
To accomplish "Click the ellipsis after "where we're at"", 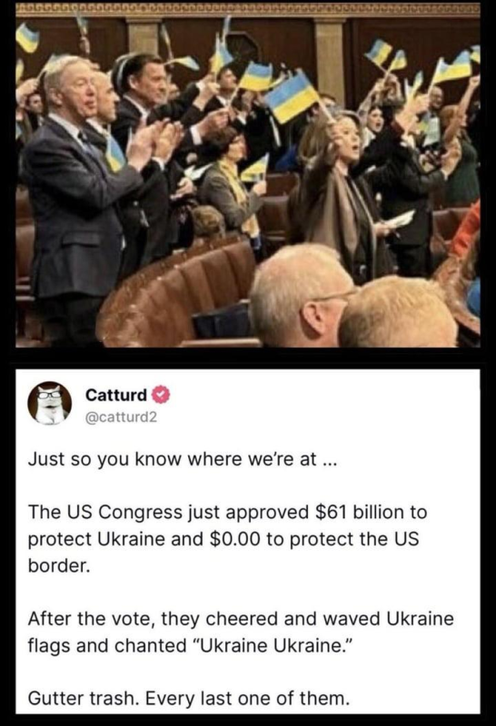I will click(327, 459).
